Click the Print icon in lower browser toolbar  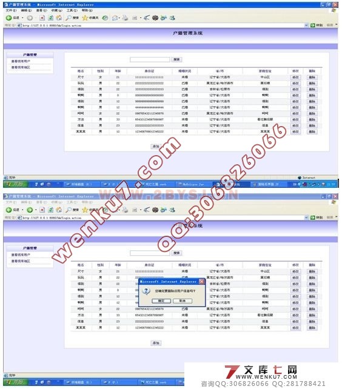click(125, 210)
